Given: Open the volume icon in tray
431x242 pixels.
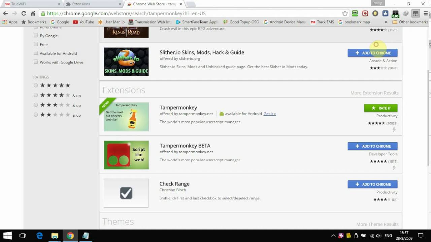Looking at the screenshot, I should tap(378, 236).
